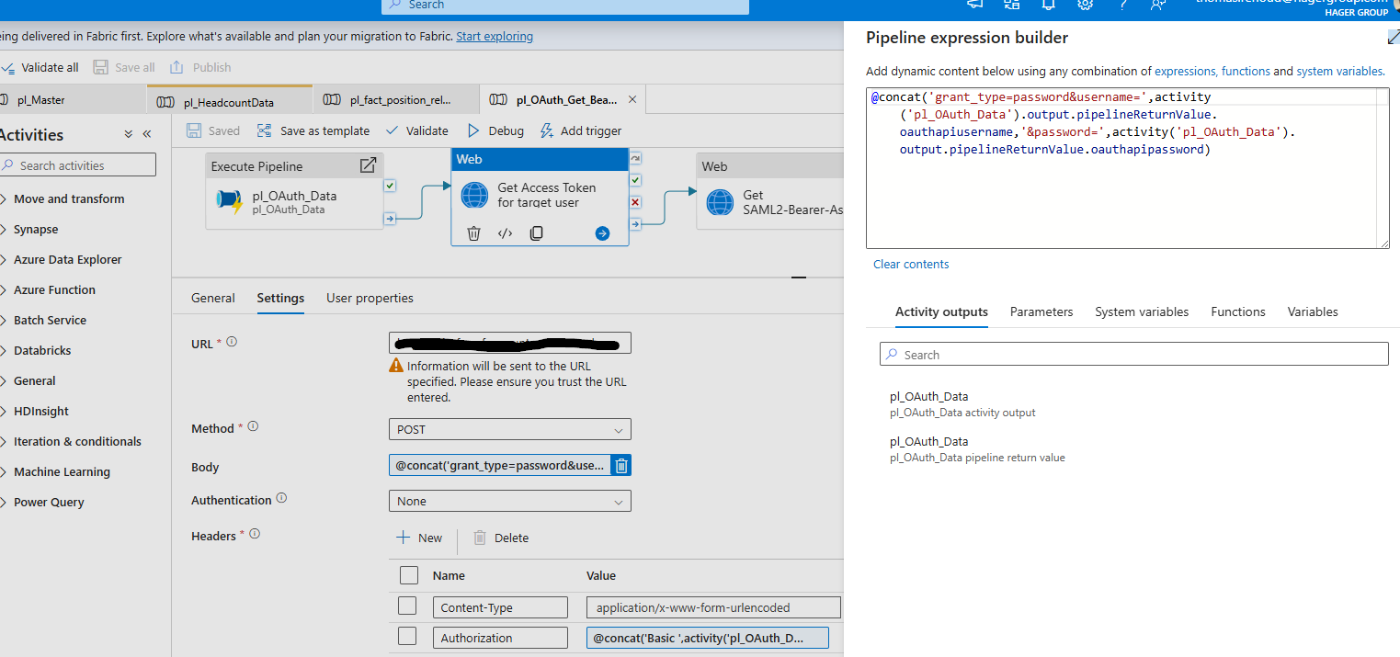
Task: Switch to the Functions tab
Action: 1238,312
